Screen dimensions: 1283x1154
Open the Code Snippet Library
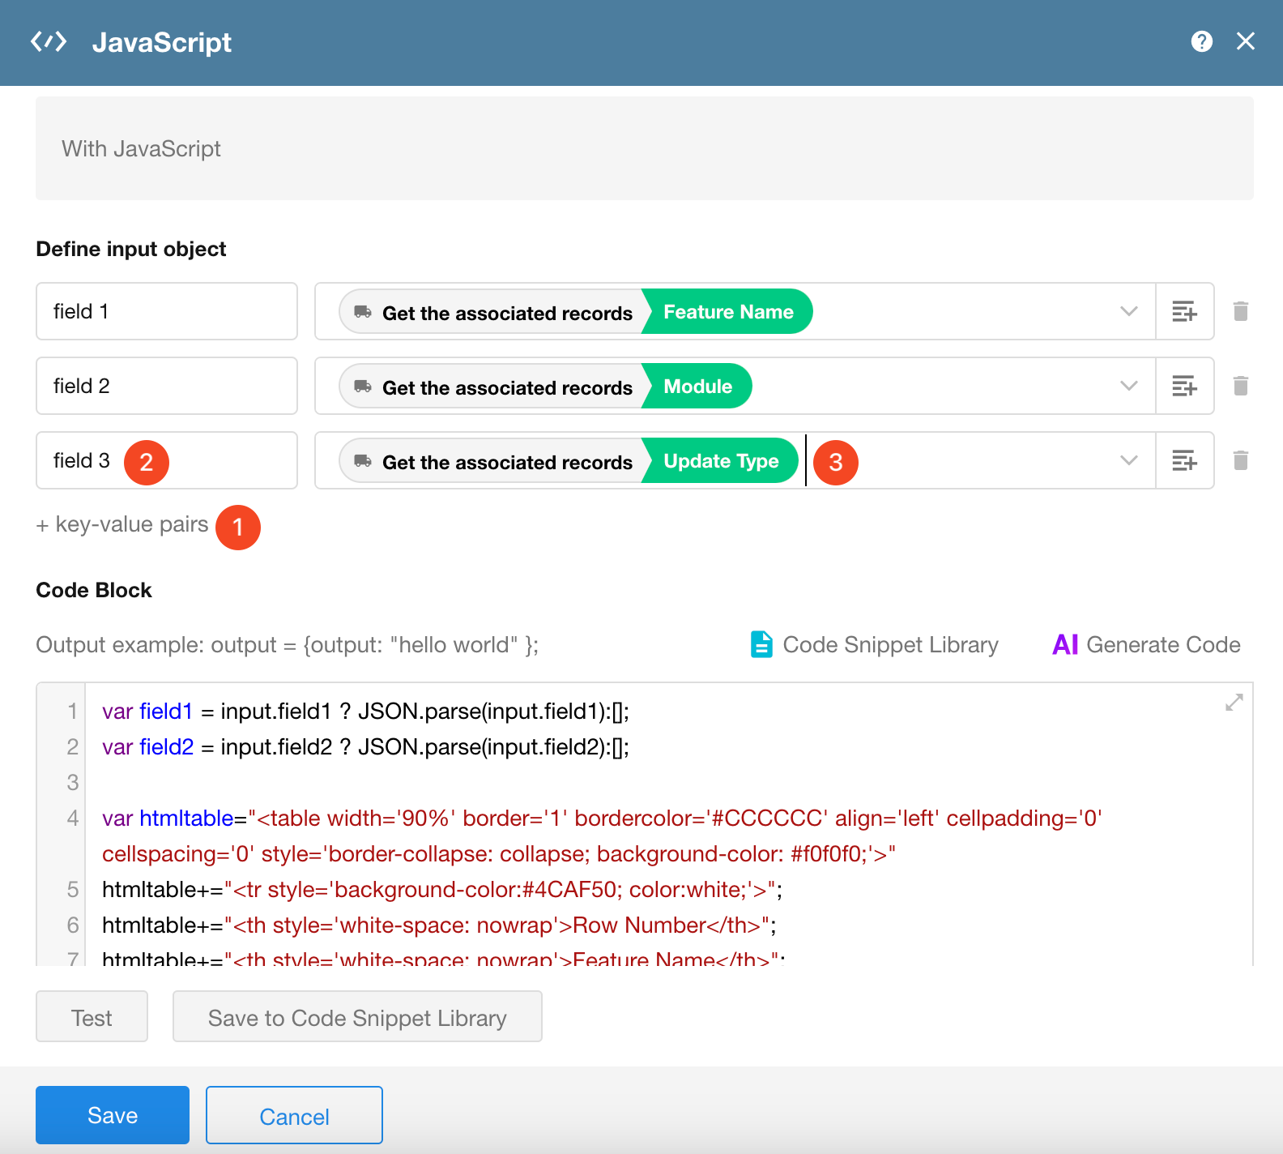(875, 645)
